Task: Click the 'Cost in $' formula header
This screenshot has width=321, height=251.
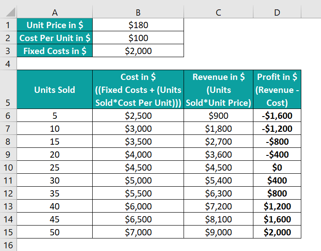Action: 138,89
